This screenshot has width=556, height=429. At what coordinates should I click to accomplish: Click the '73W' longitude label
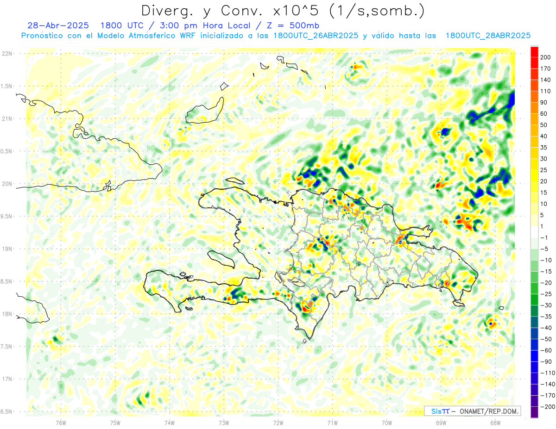(x=224, y=423)
